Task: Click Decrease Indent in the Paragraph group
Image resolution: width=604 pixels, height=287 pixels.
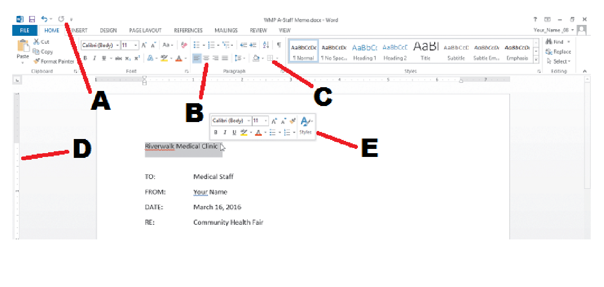Action: (x=243, y=45)
